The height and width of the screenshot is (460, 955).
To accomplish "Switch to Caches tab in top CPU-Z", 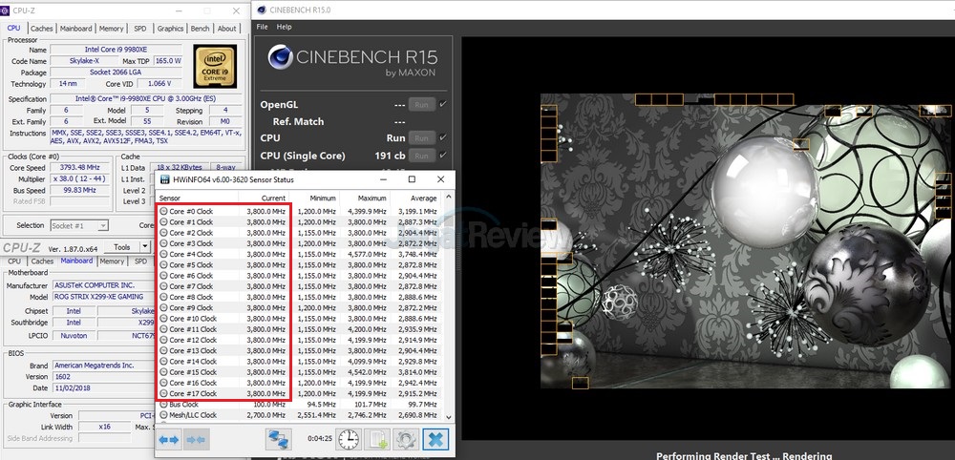I will (42, 29).
